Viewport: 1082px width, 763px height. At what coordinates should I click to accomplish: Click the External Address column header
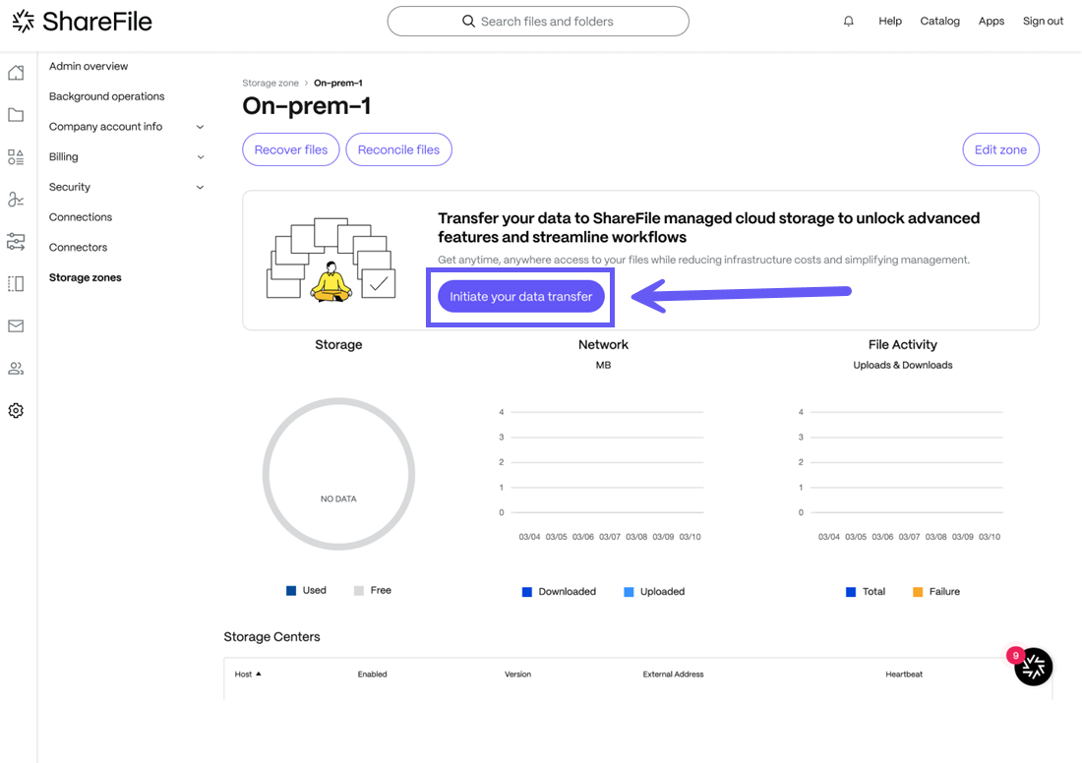click(673, 674)
